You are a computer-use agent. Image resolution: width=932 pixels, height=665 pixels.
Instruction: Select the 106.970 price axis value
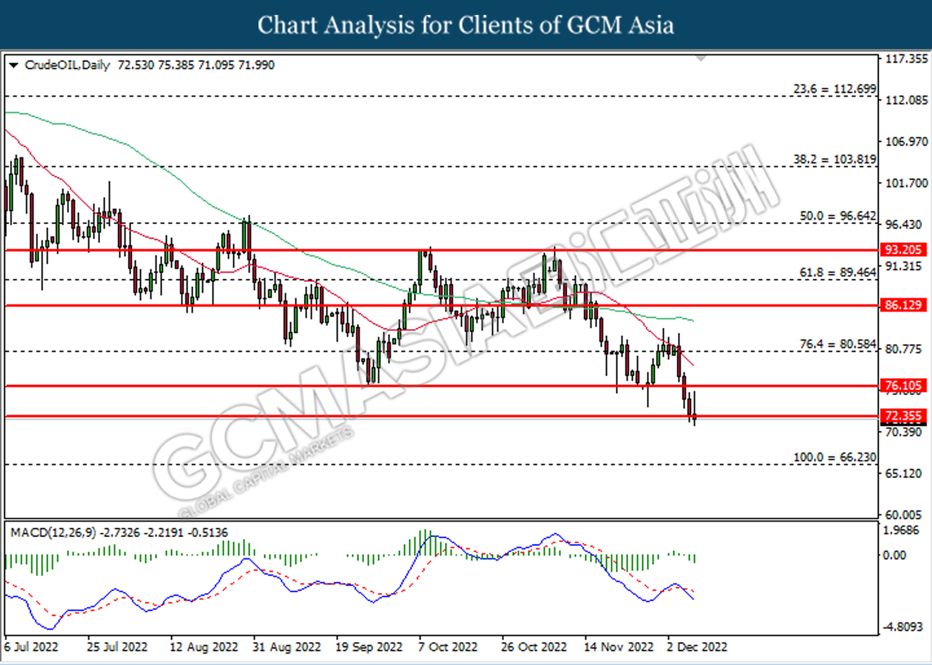pyautogui.click(x=907, y=142)
